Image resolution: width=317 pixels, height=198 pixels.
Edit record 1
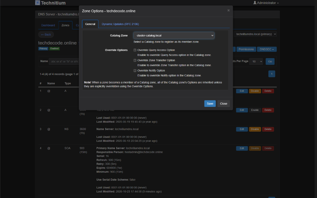[242, 91]
